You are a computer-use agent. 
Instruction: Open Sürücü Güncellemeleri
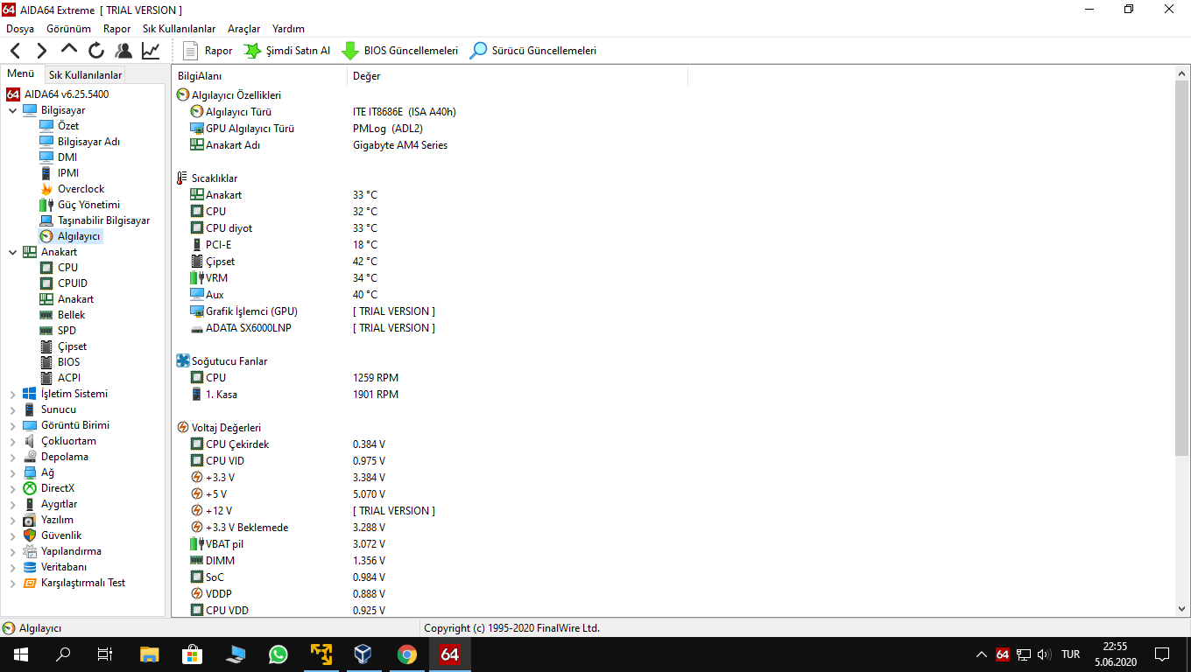(x=533, y=51)
